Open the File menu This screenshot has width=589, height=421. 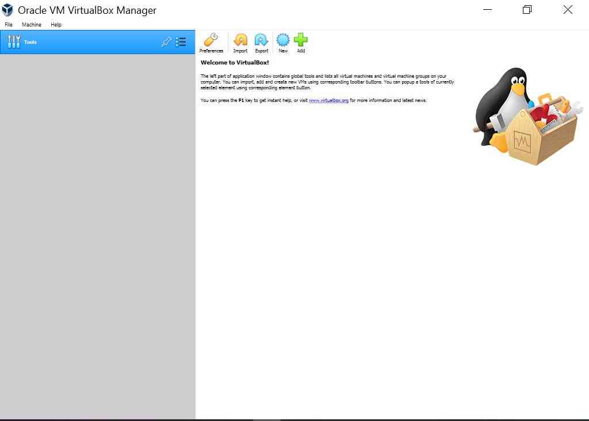[x=9, y=24]
